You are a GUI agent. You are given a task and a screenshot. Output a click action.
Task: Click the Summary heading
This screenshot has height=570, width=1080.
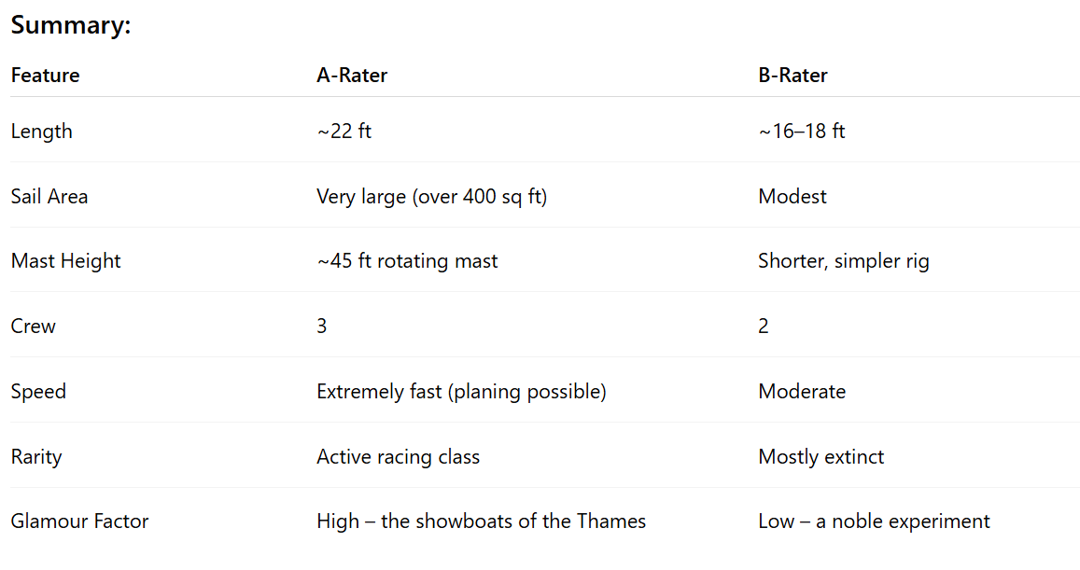tap(71, 26)
